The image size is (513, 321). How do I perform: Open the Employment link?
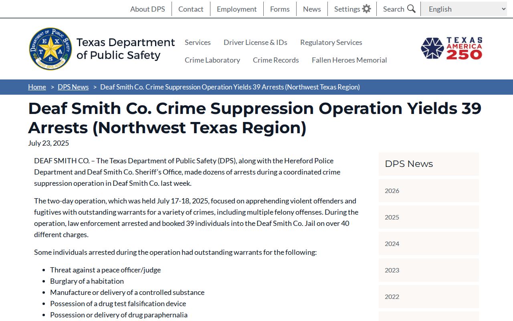(x=237, y=9)
